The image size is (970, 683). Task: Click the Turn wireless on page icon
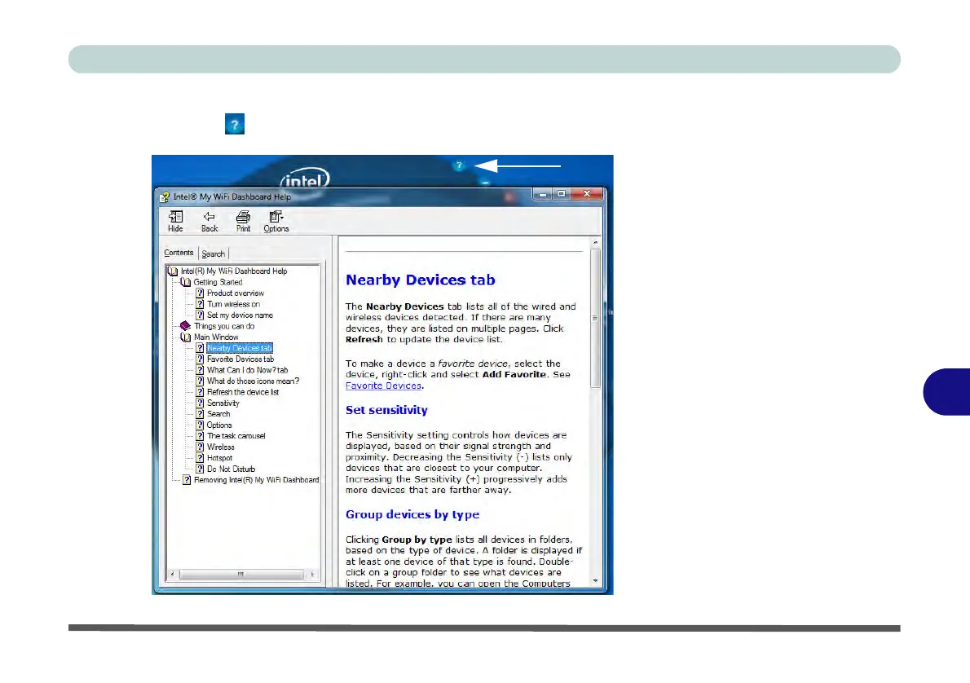[x=200, y=304]
